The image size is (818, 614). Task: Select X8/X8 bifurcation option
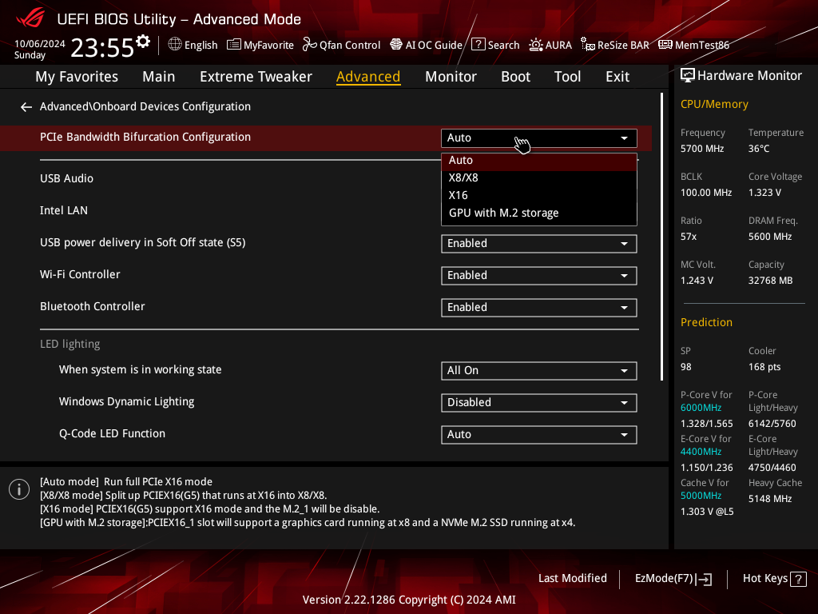(539, 178)
